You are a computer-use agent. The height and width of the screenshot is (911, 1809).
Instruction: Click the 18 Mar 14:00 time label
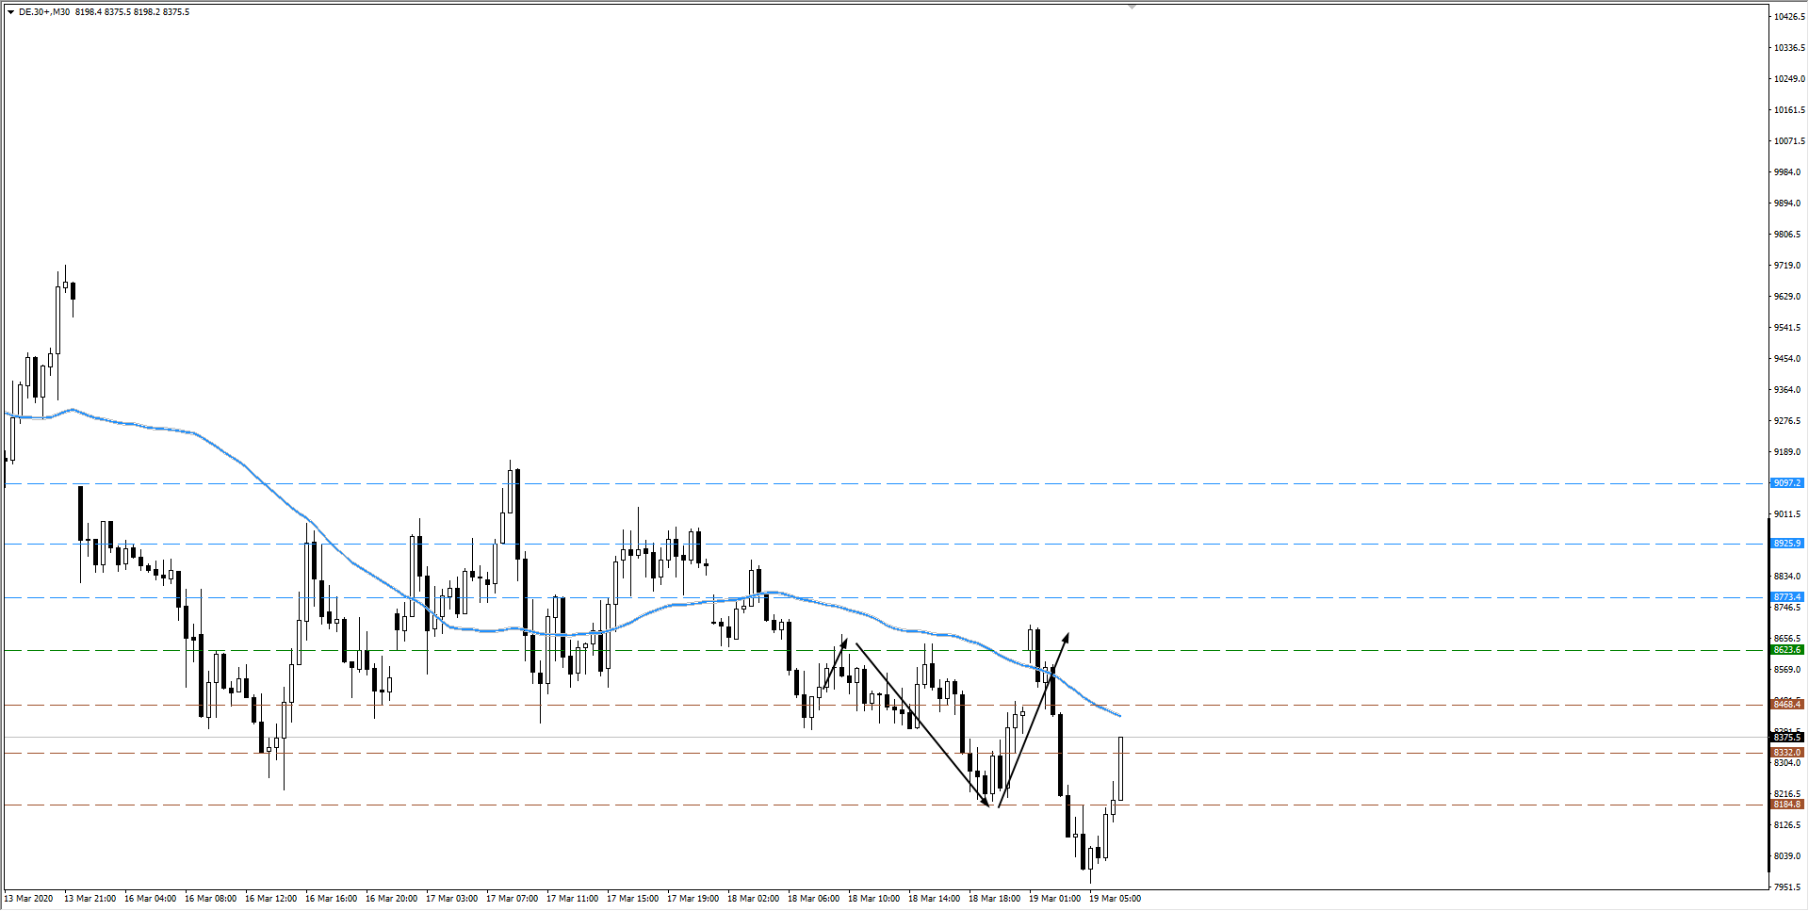coord(934,899)
